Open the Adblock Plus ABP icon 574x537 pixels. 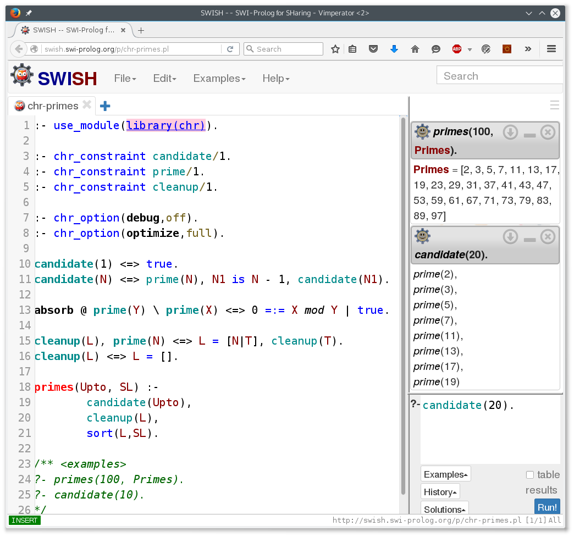coord(457,49)
